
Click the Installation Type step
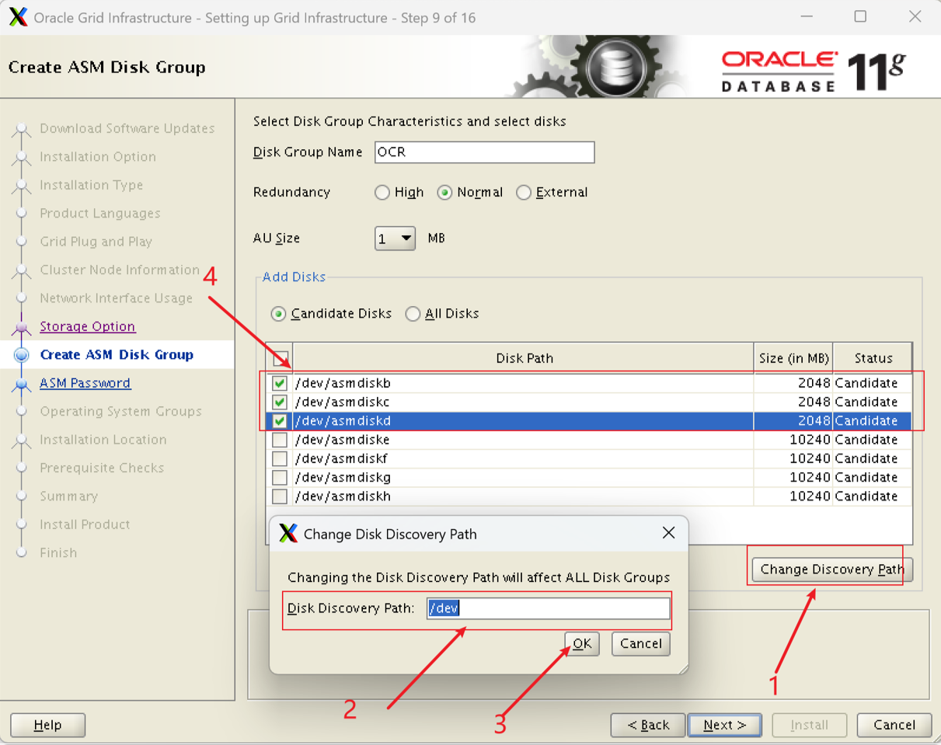[92, 185]
